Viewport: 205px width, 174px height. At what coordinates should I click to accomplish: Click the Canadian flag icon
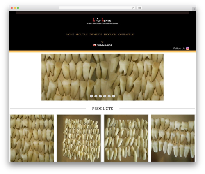[x=95, y=45]
